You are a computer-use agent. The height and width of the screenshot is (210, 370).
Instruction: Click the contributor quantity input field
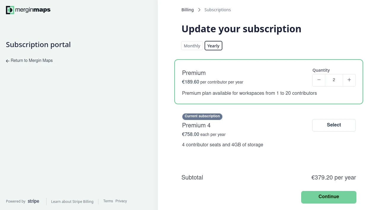coord(334,80)
